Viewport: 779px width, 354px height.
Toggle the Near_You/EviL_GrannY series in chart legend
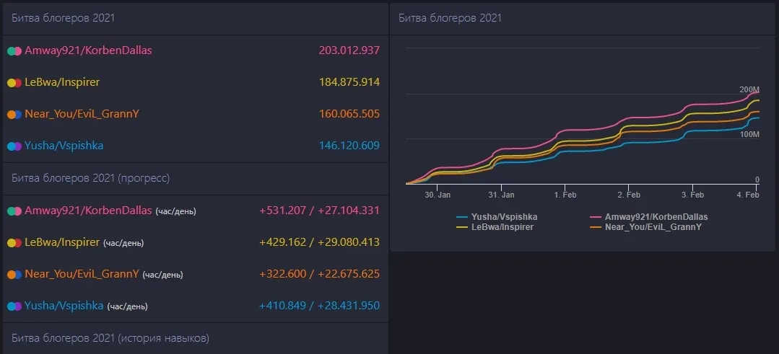pyautogui.click(x=653, y=227)
